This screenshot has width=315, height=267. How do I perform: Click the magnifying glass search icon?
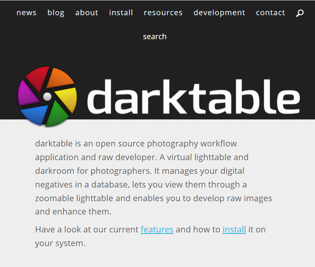pyautogui.click(x=300, y=13)
